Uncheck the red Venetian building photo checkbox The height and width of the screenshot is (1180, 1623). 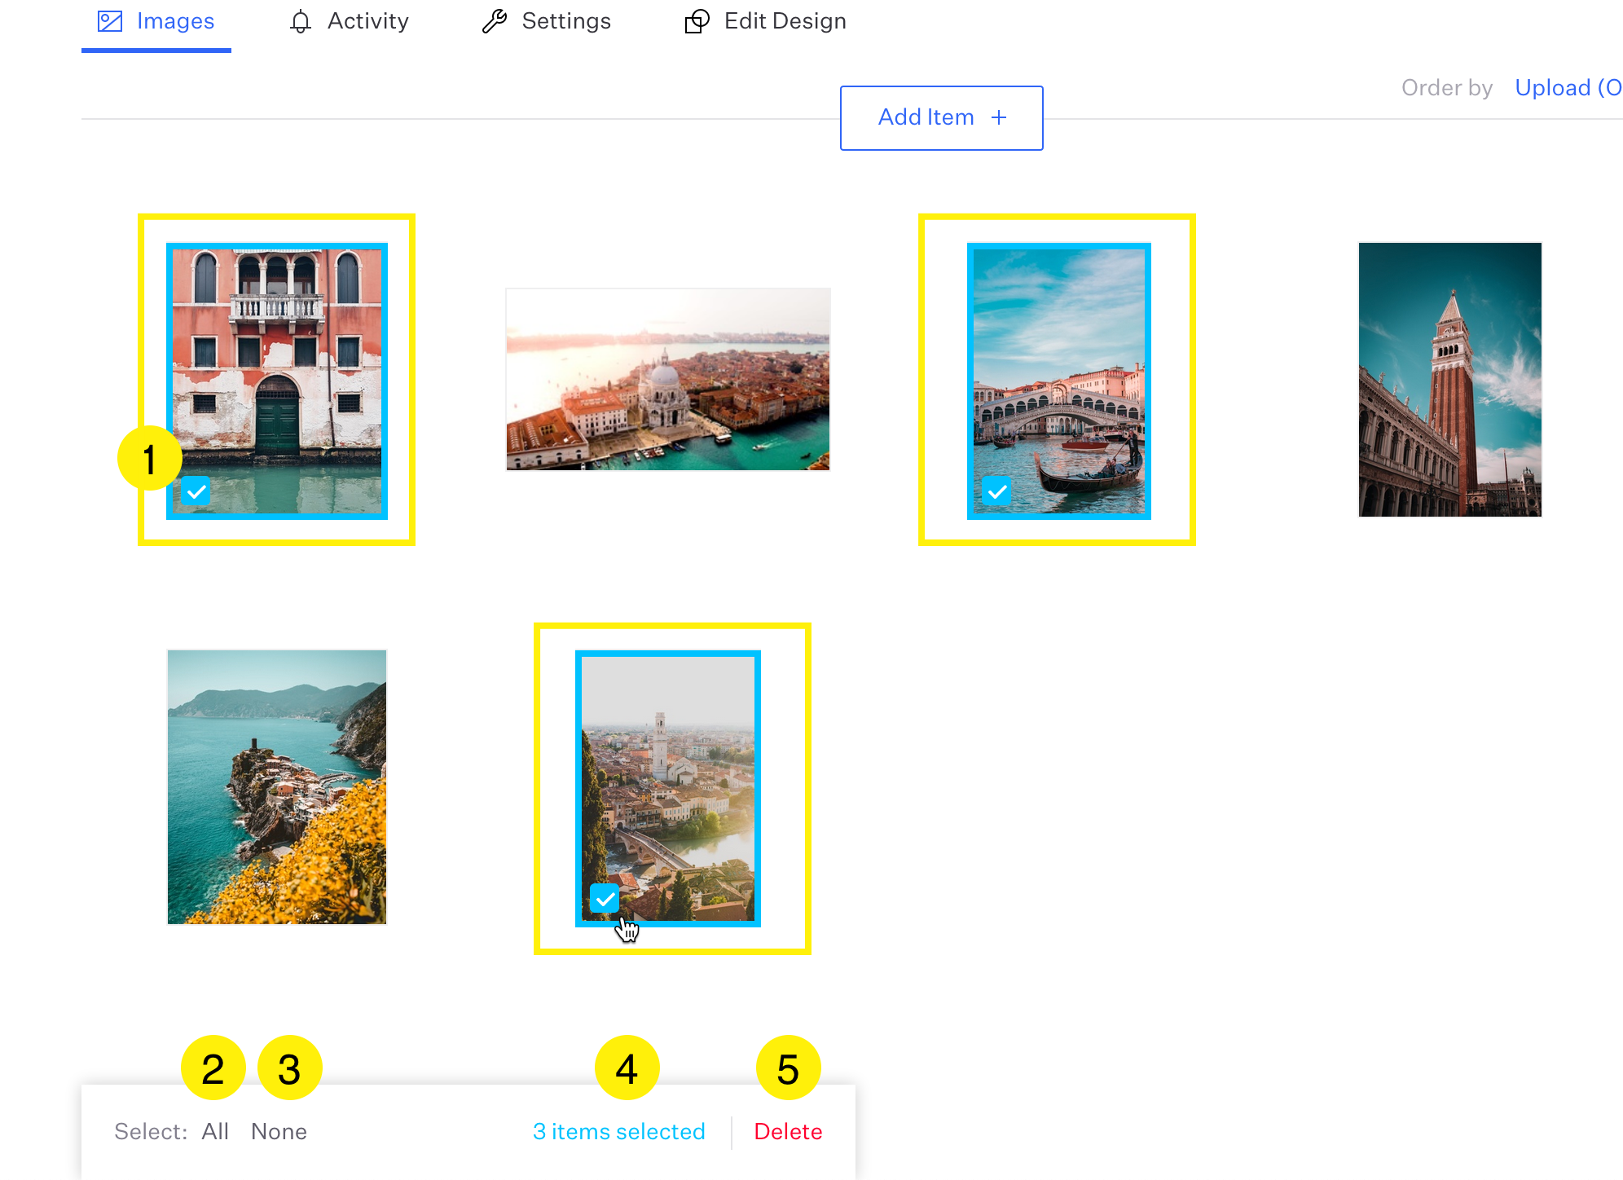click(x=196, y=491)
